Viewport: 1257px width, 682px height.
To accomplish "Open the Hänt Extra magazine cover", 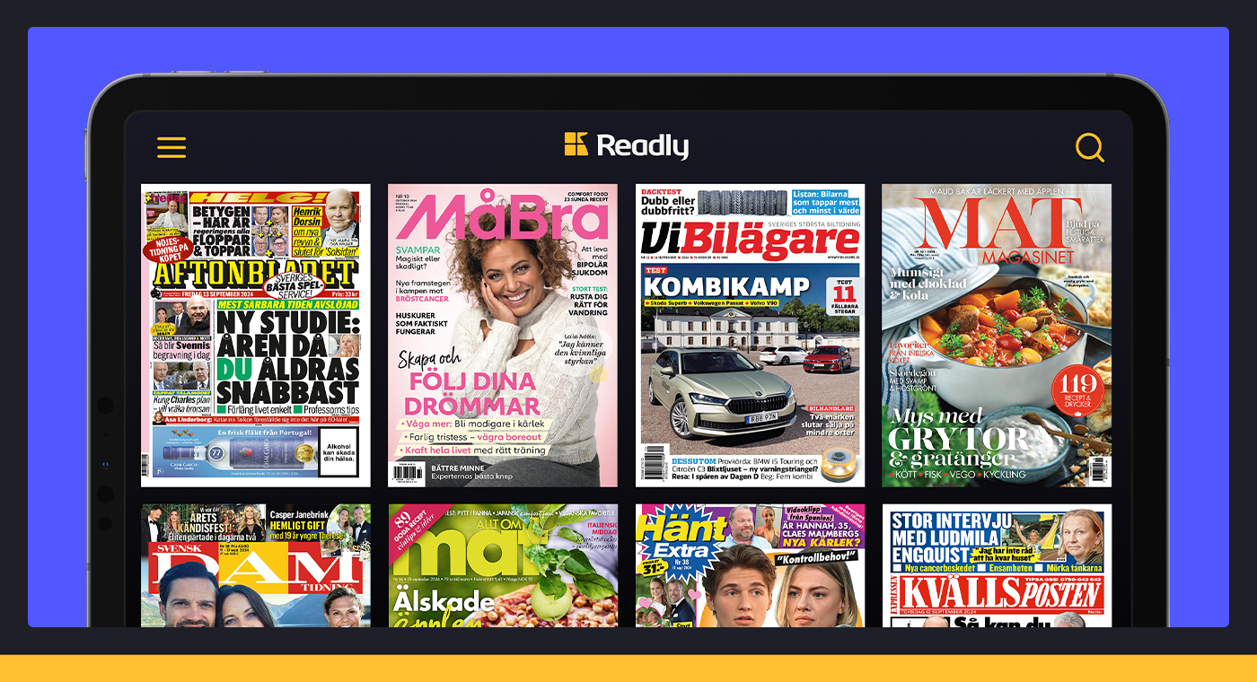I will (751, 565).
